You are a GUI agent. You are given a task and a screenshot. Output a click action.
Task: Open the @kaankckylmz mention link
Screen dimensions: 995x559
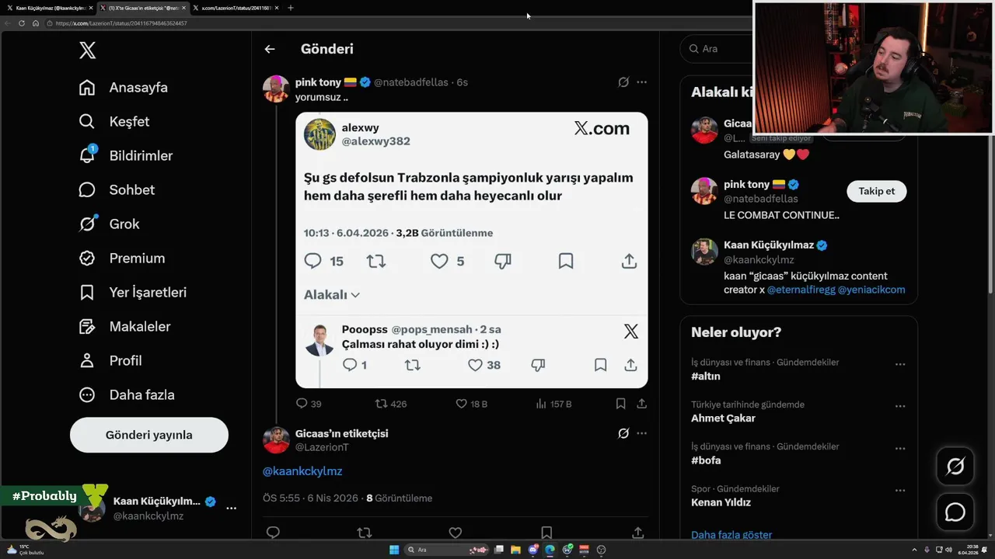pyautogui.click(x=302, y=471)
